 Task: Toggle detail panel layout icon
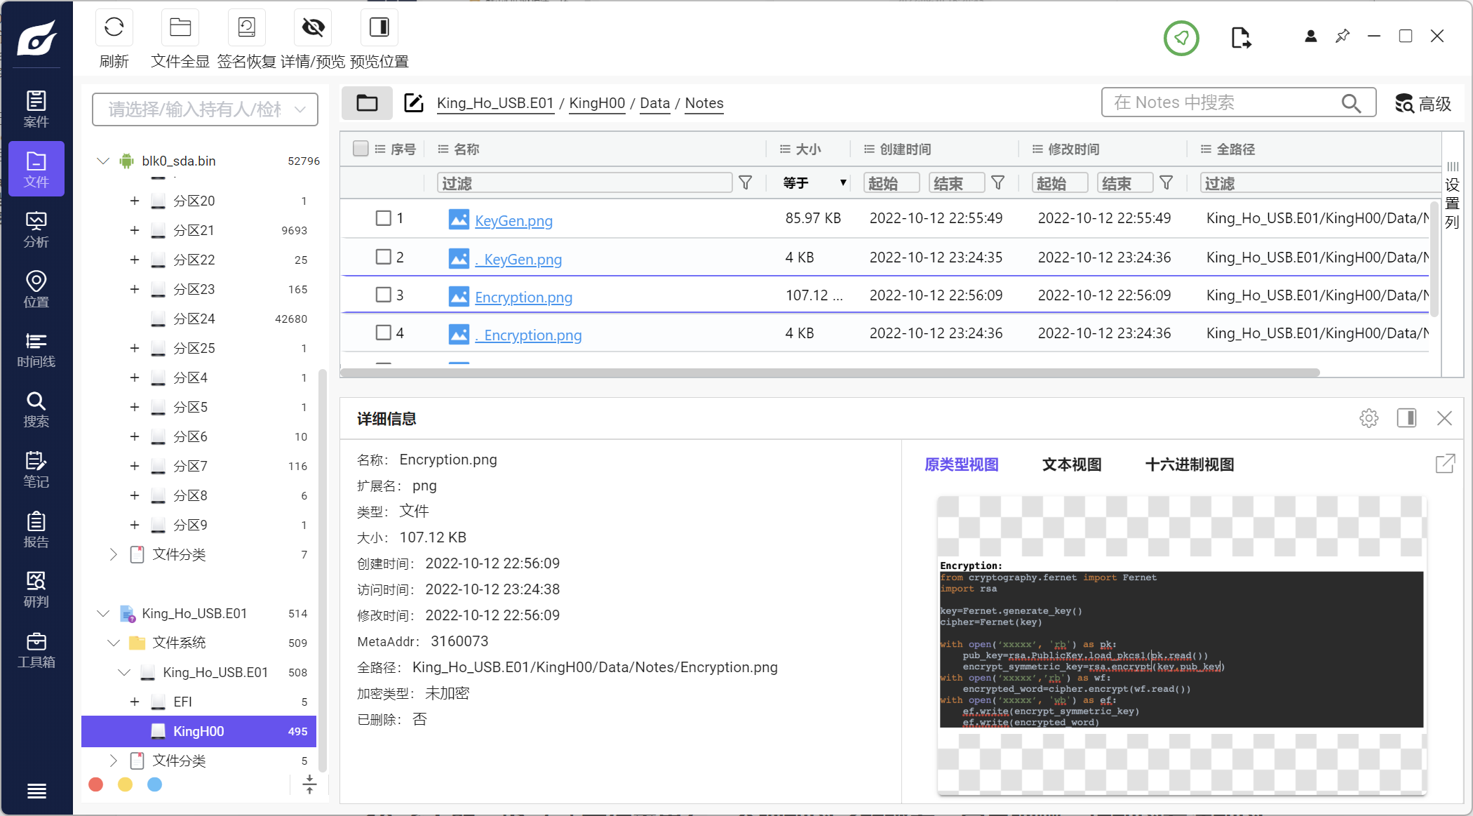coord(1406,418)
